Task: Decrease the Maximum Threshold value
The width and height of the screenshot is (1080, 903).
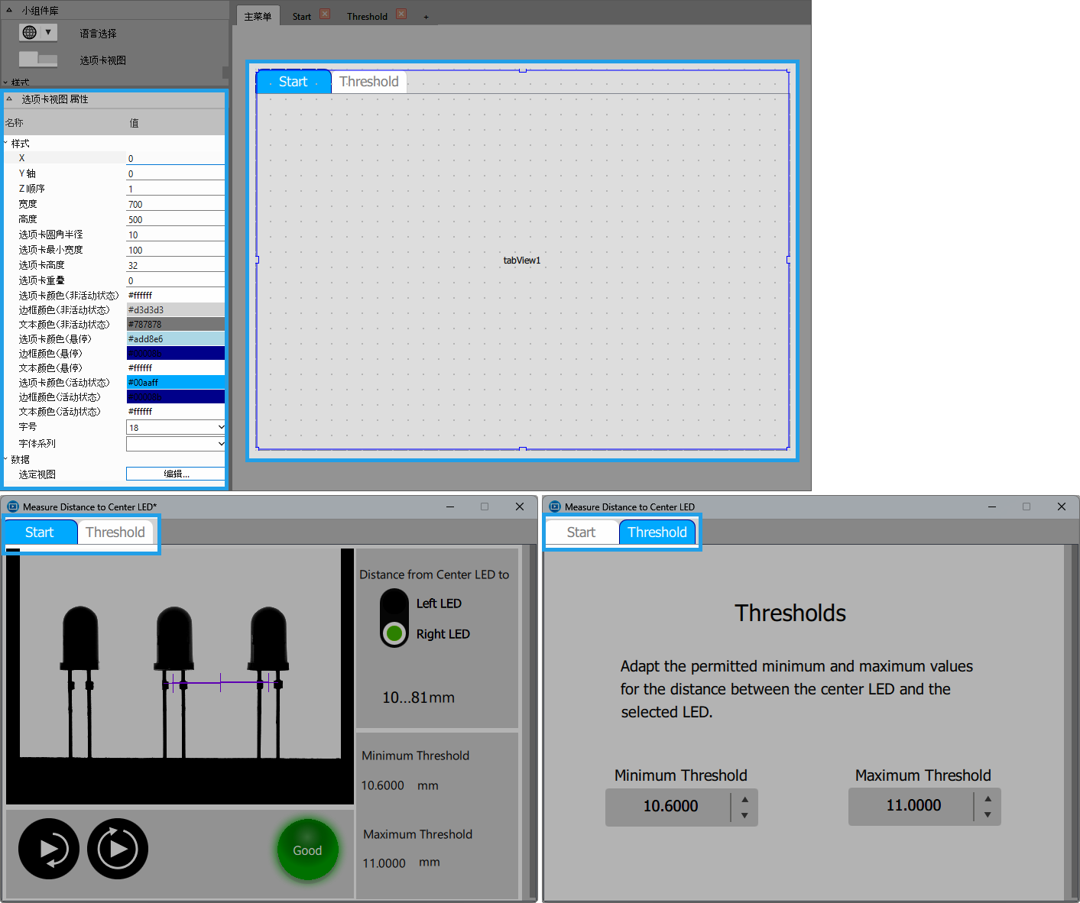Action: click(988, 815)
